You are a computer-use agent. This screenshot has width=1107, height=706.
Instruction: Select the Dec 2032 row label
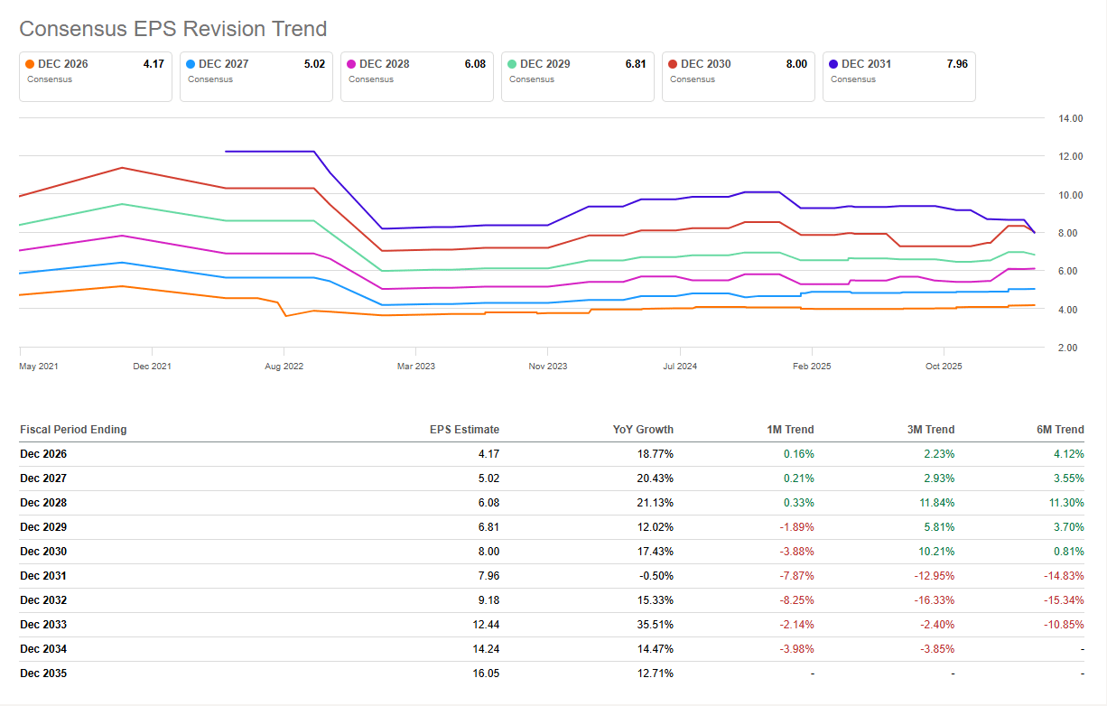pos(43,600)
